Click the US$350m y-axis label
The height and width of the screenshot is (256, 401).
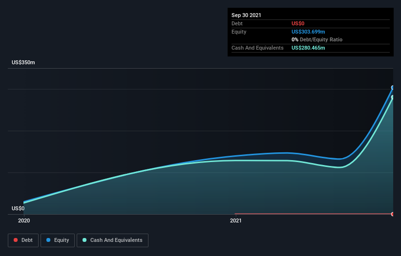coord(23,62)
